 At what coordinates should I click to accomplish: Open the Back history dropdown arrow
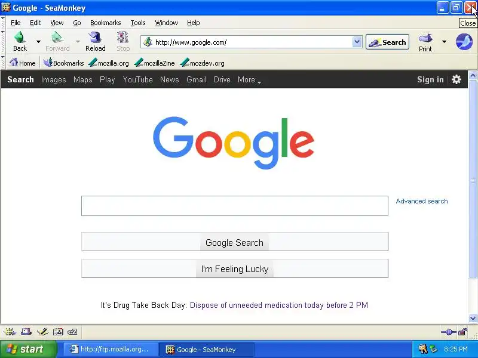[38, 41]
